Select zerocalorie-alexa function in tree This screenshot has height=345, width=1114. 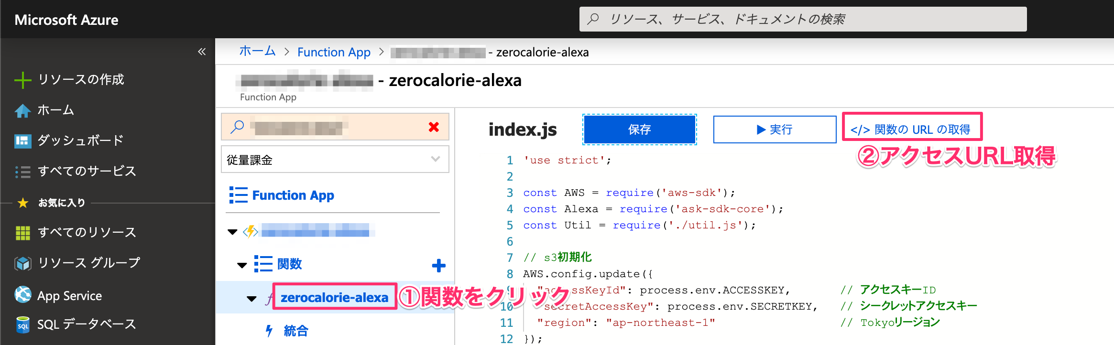click(x=334, y=298)
